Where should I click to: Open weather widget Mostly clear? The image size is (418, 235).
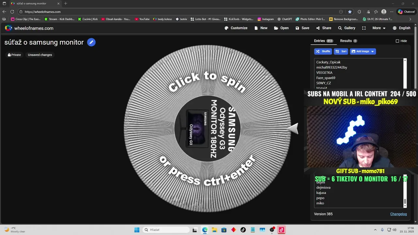click(x=15, y=230)
